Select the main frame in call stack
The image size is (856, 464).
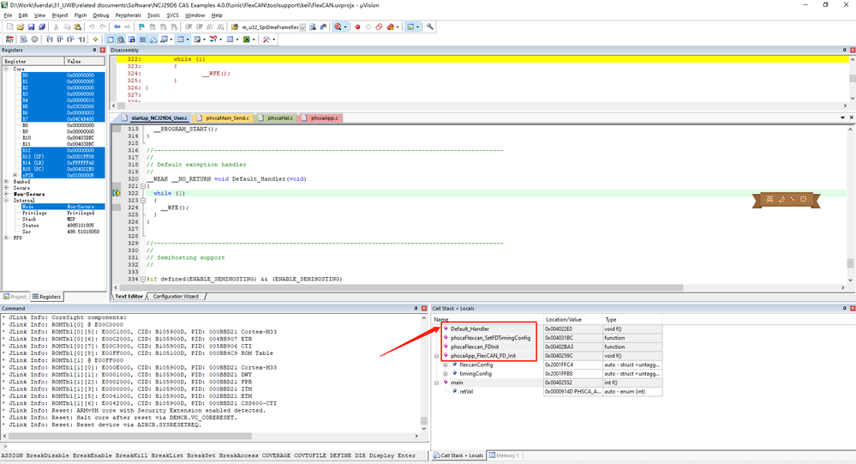pyautogui.click(x=457, y=383)
